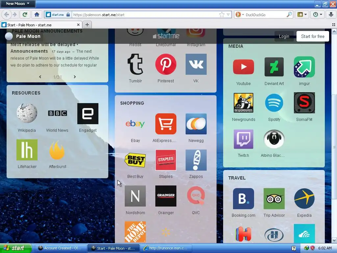Open the AliExpress shopping cart icon

click(166, 124)
